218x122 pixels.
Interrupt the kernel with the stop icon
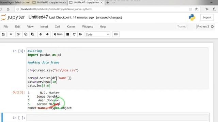coord(68,34)
